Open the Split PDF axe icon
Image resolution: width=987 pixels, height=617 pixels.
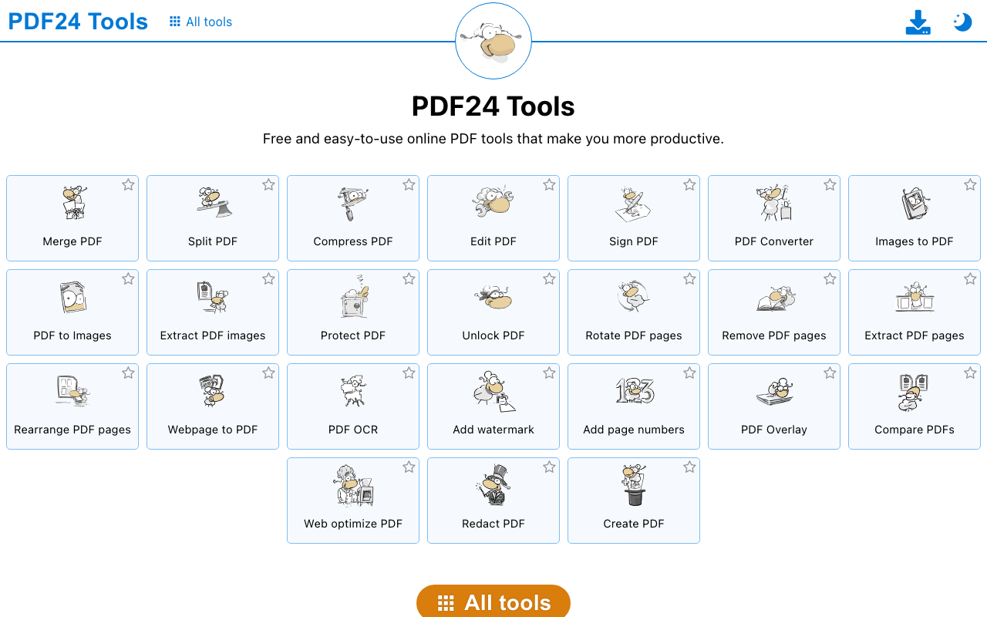[x=213, y=203]
